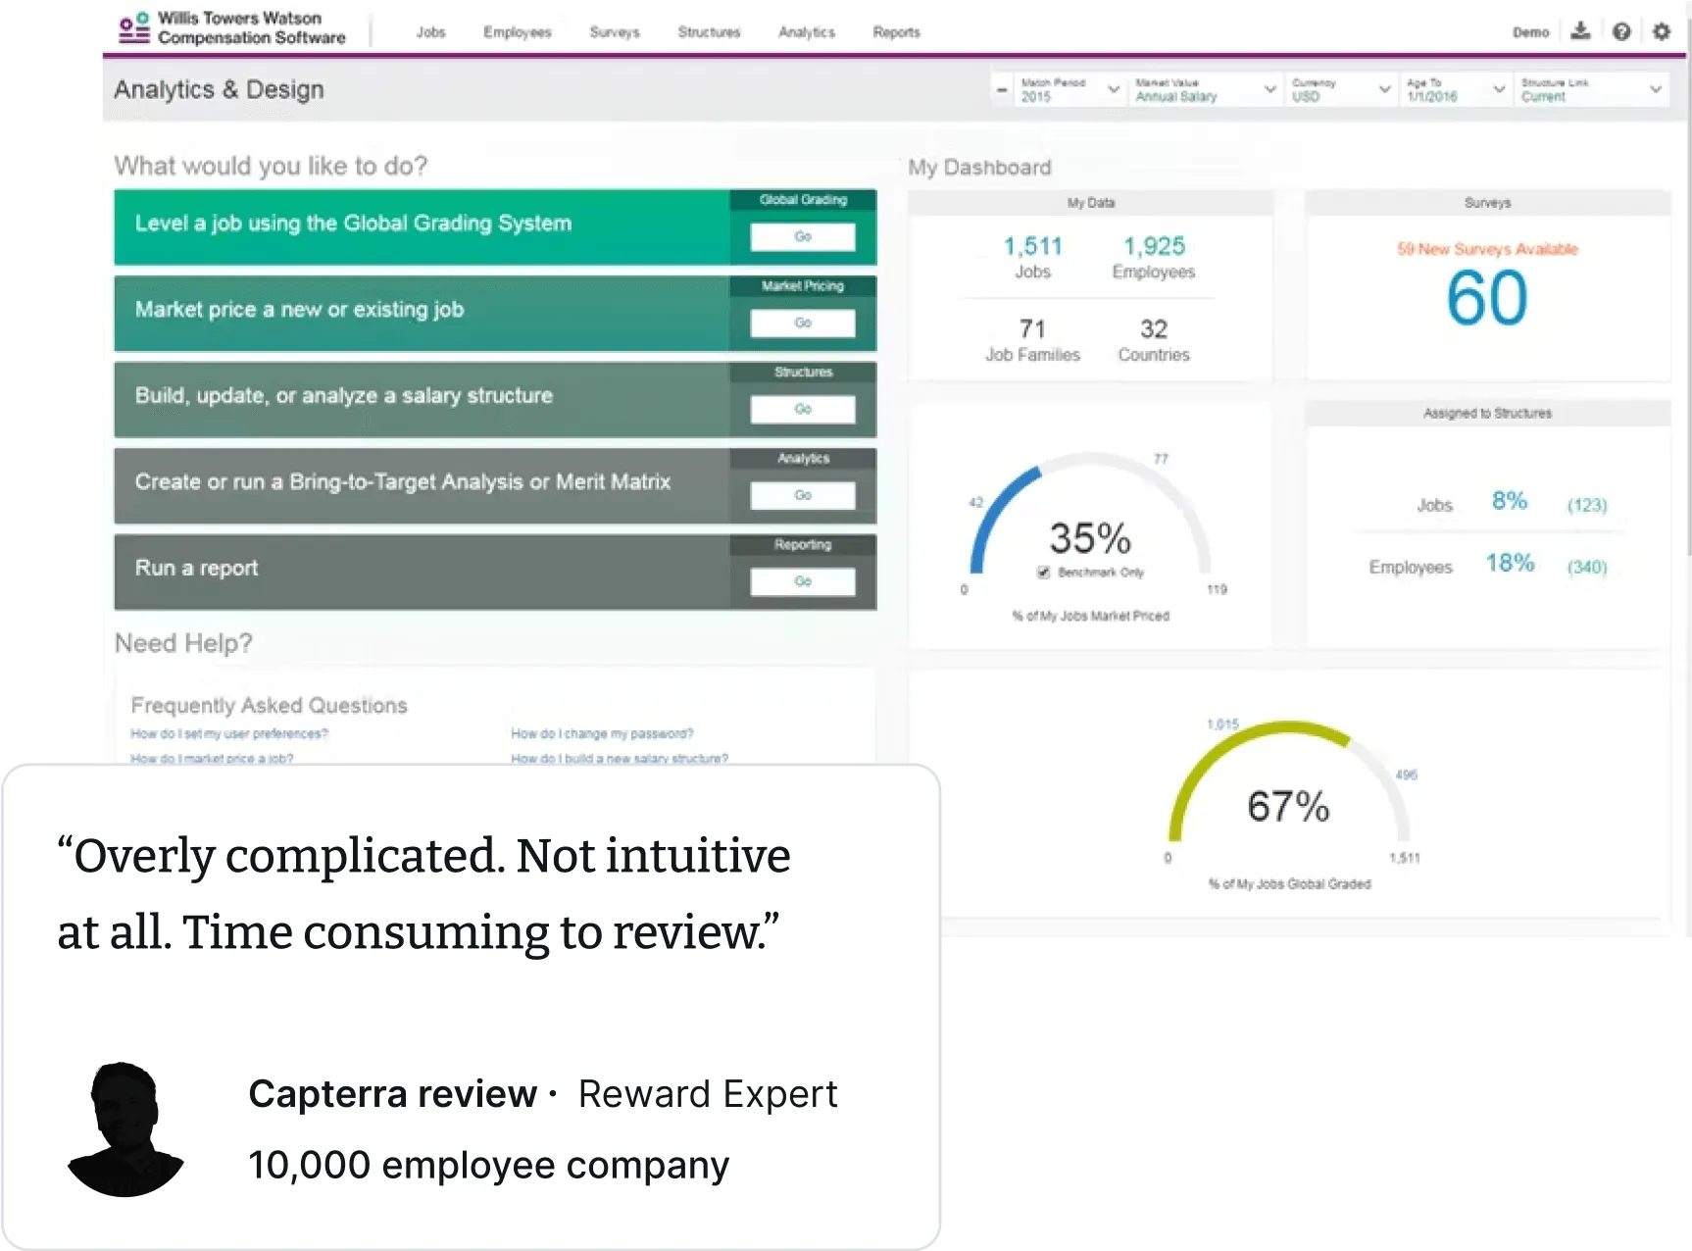The width and height of the screenshot is (1692, 1251).
Task: Open FAQ about changing my password
Action: [x=602, y=733]
